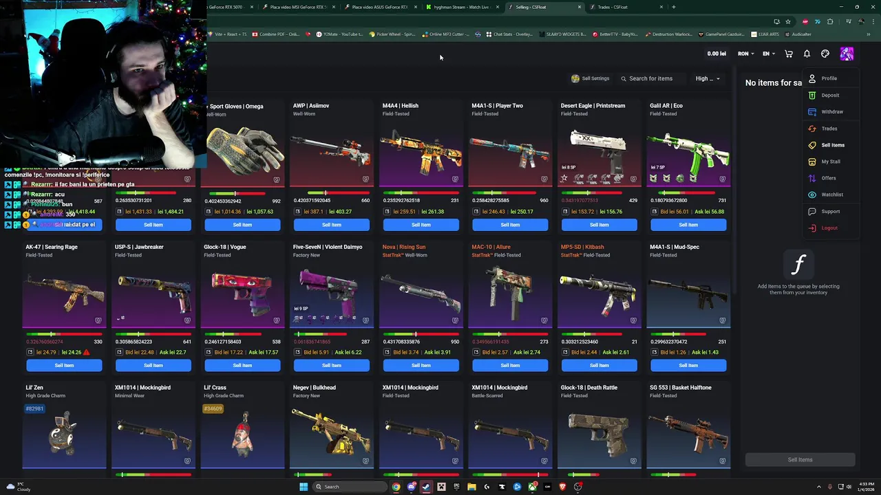Open the notifications bell
Screen dimensions: 881x495
807,54
